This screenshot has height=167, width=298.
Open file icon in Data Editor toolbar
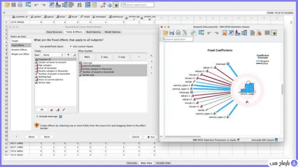coord(7,5)
